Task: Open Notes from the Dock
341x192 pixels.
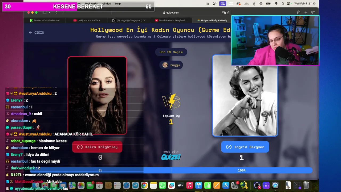Action: pos(153,185)
